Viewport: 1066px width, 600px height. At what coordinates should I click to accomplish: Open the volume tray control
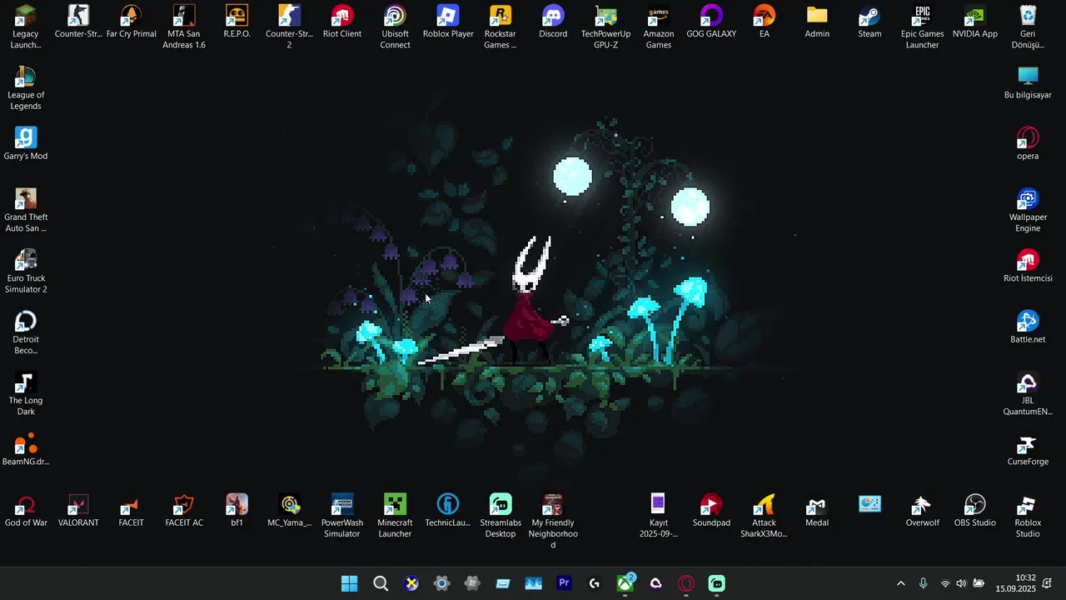961,583
